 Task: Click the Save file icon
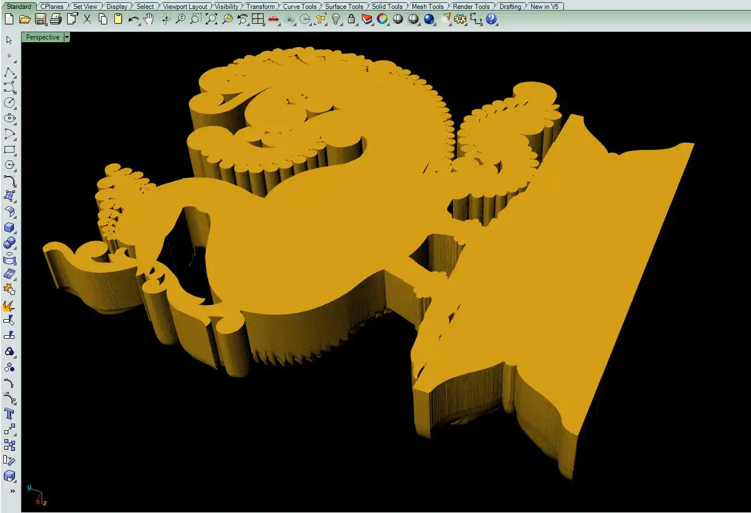[x=40, y=19]
